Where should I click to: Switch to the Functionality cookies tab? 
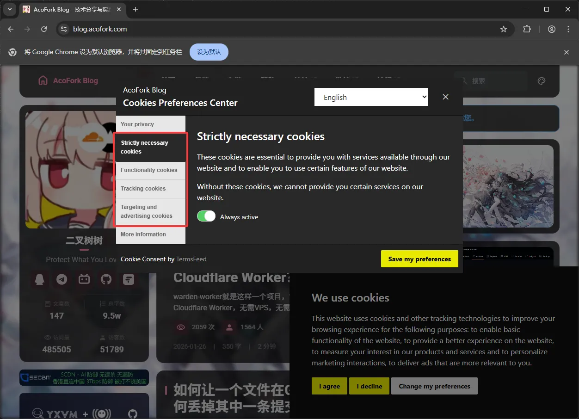click(149, 170)
